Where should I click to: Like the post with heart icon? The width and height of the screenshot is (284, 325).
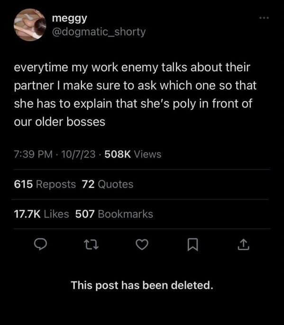tap(142, 244)
